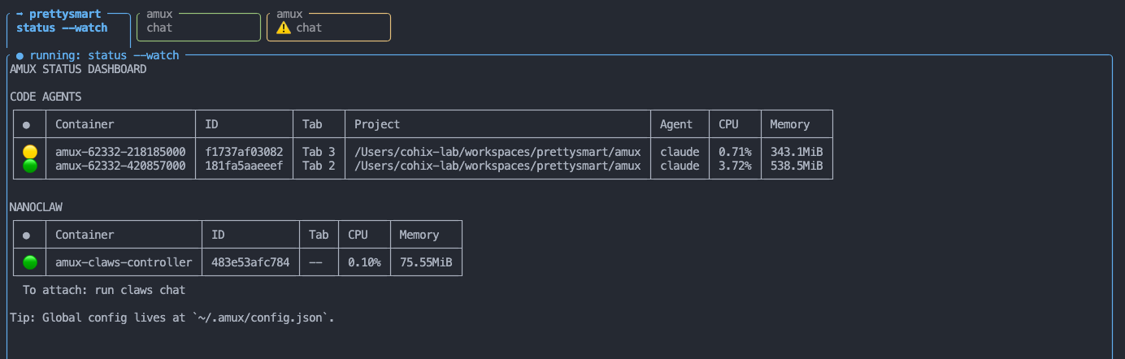Click the Memory column header in Code Agents
The image size is (1125, 359).
coord(790,124)
